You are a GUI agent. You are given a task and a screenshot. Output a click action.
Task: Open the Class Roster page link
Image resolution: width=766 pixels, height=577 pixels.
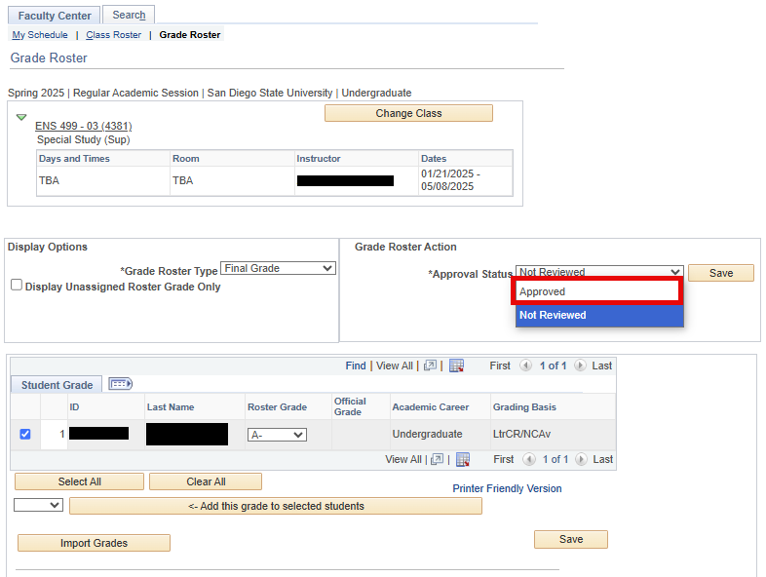click(x=113, y=35)
